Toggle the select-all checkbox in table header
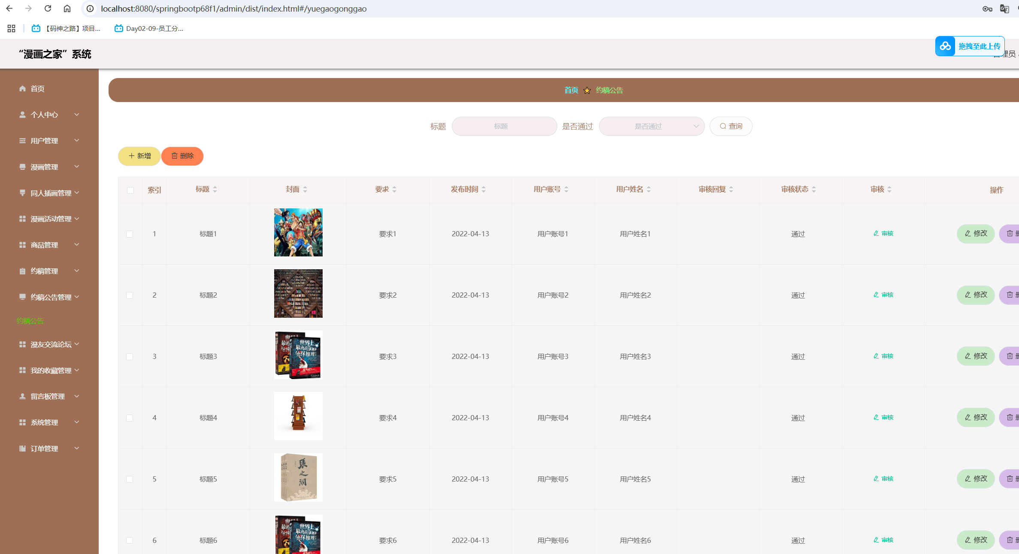The image size is (1019, 554). point(130,190)
